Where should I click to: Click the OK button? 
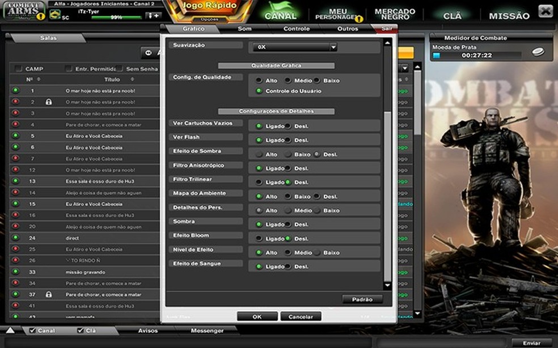click(x=257, y=316)
